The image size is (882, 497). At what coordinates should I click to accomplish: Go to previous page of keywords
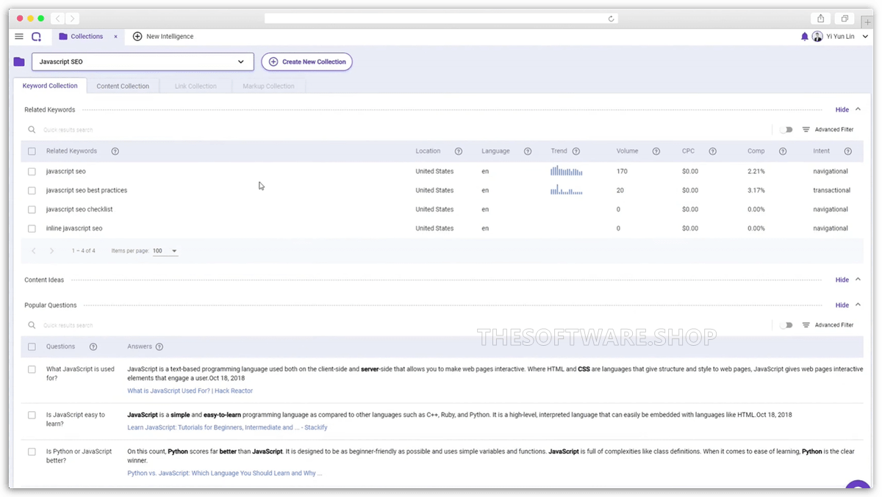coord(34,251)
